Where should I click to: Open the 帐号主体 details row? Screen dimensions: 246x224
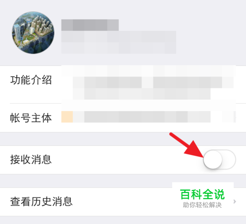pos(123,118)
